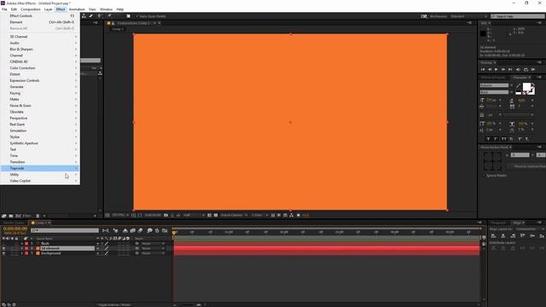This screenshot has width=546, height=307.
Task: Open the Window menu
Action: point(106,9)
